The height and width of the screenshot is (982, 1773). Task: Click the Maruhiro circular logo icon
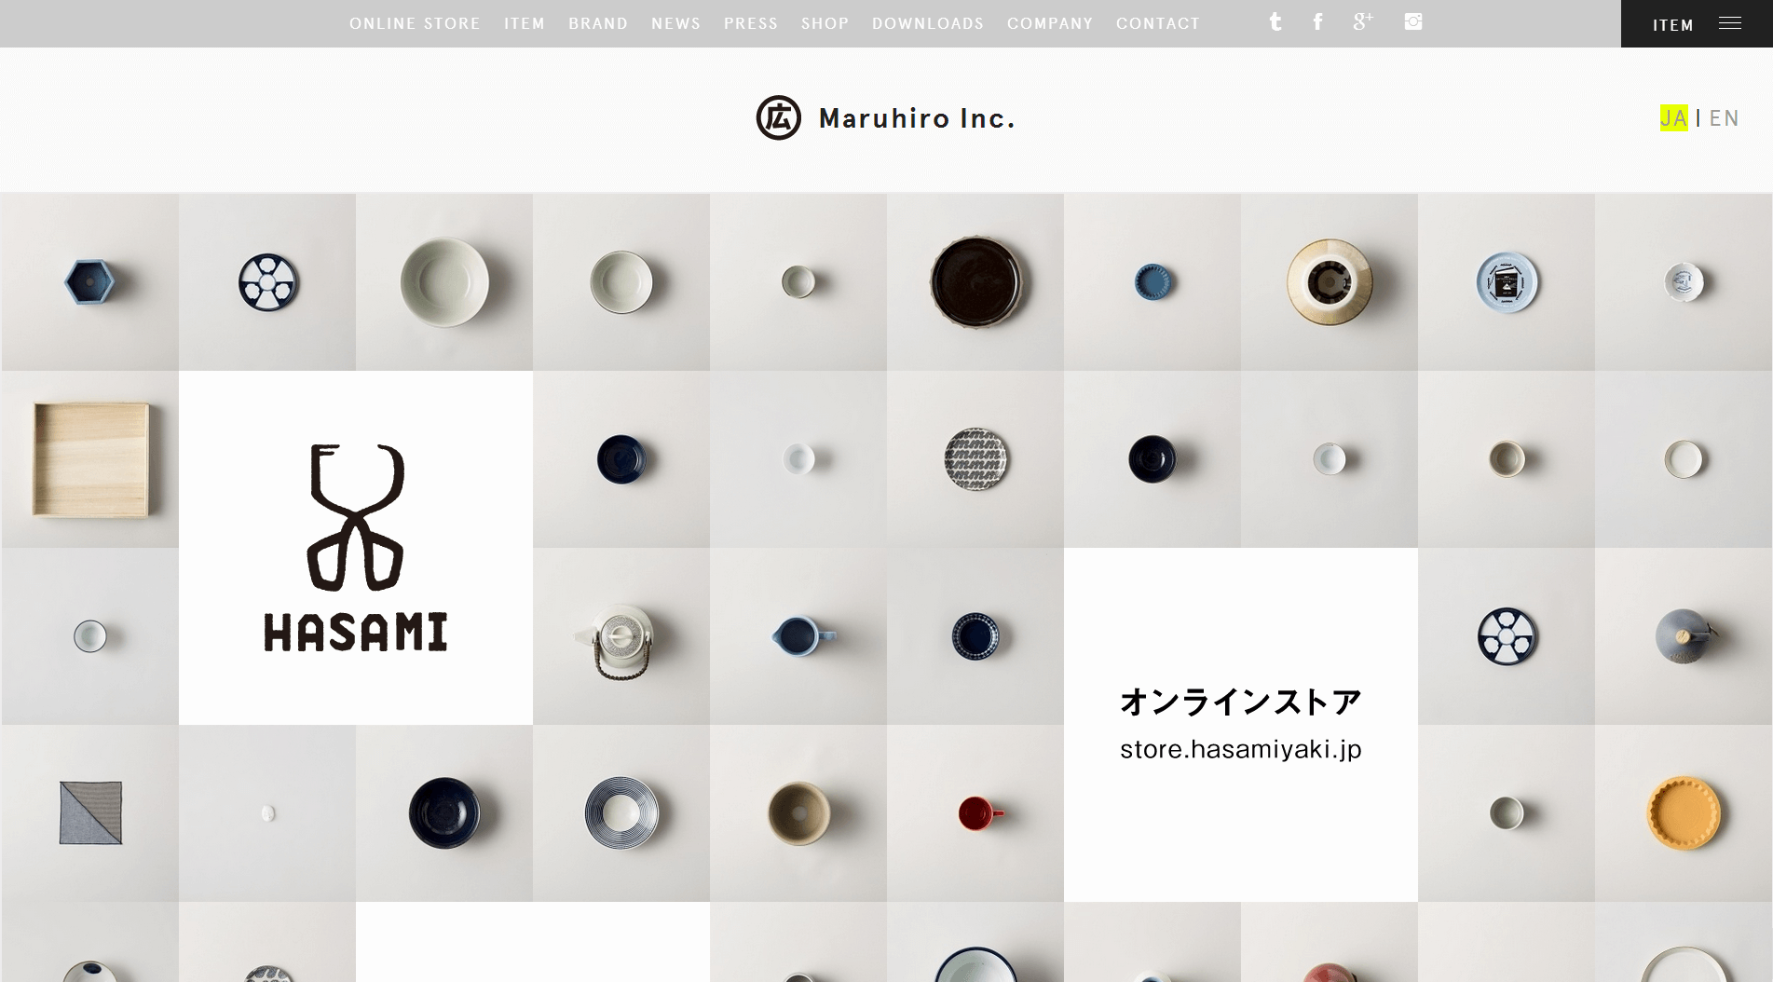[779, 118]
